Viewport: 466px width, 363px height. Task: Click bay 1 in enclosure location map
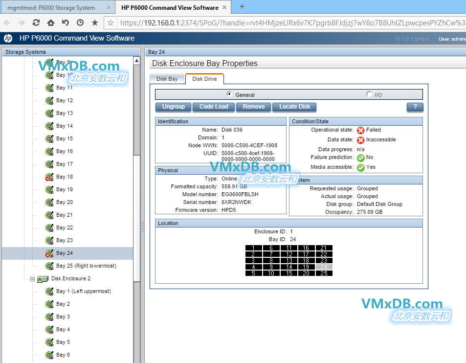pyautogui.click(x=253, y=248)
